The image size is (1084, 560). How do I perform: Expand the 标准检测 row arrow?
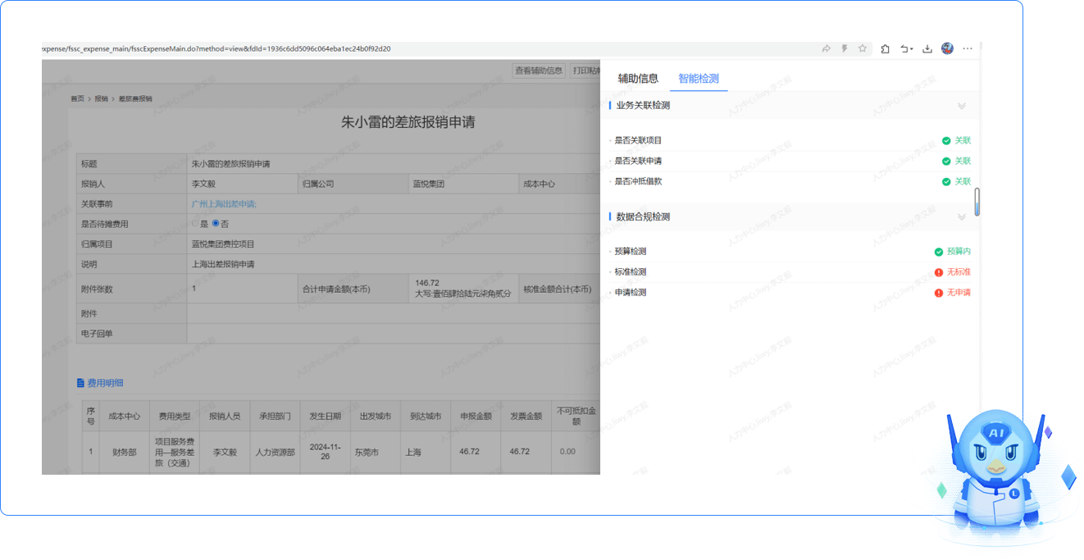pos(611,272)
